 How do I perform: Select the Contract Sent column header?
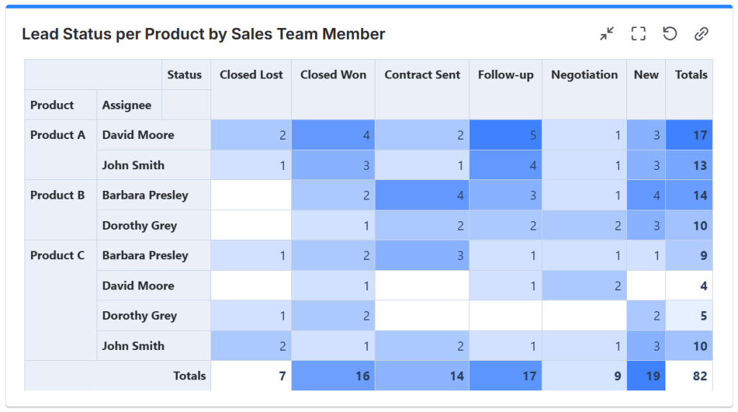click(422, 75)
